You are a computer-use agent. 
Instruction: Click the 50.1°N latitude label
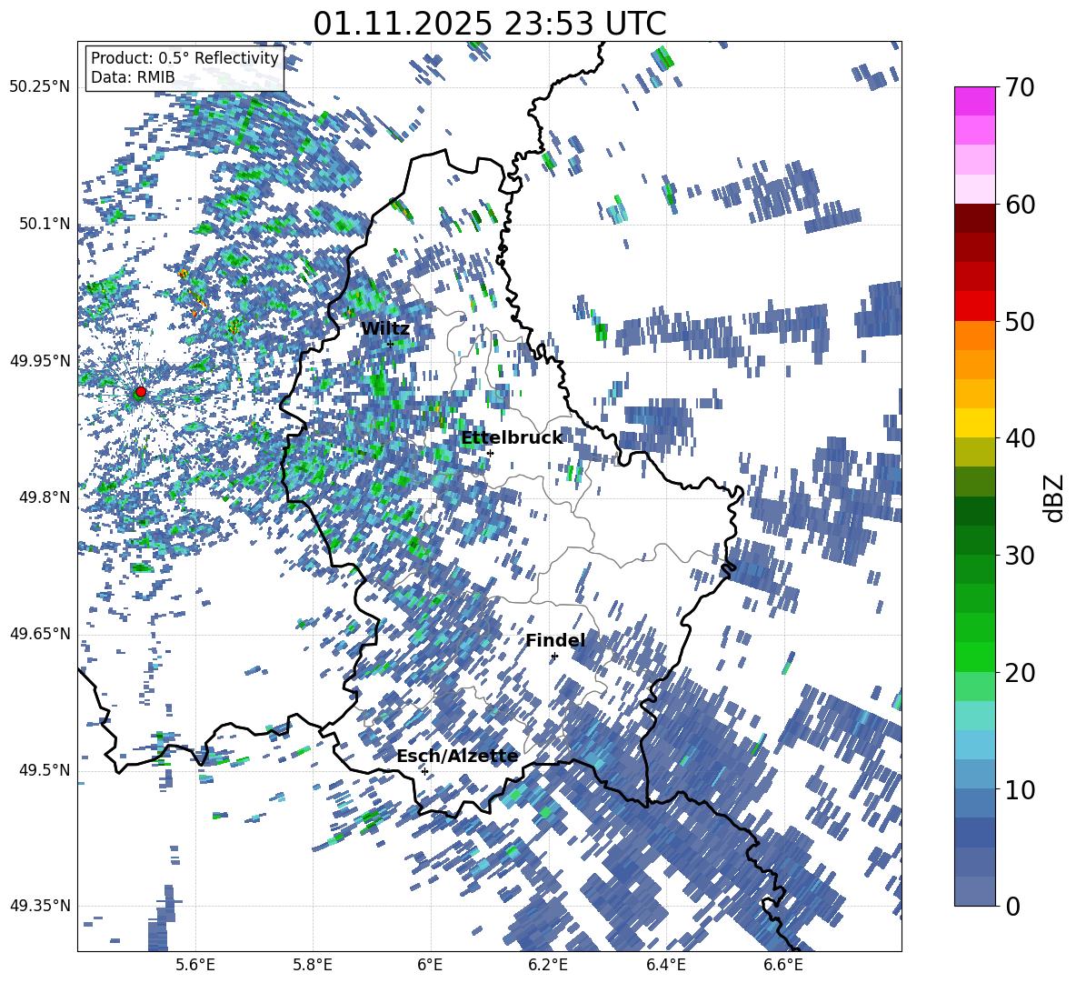pos(44,224)
